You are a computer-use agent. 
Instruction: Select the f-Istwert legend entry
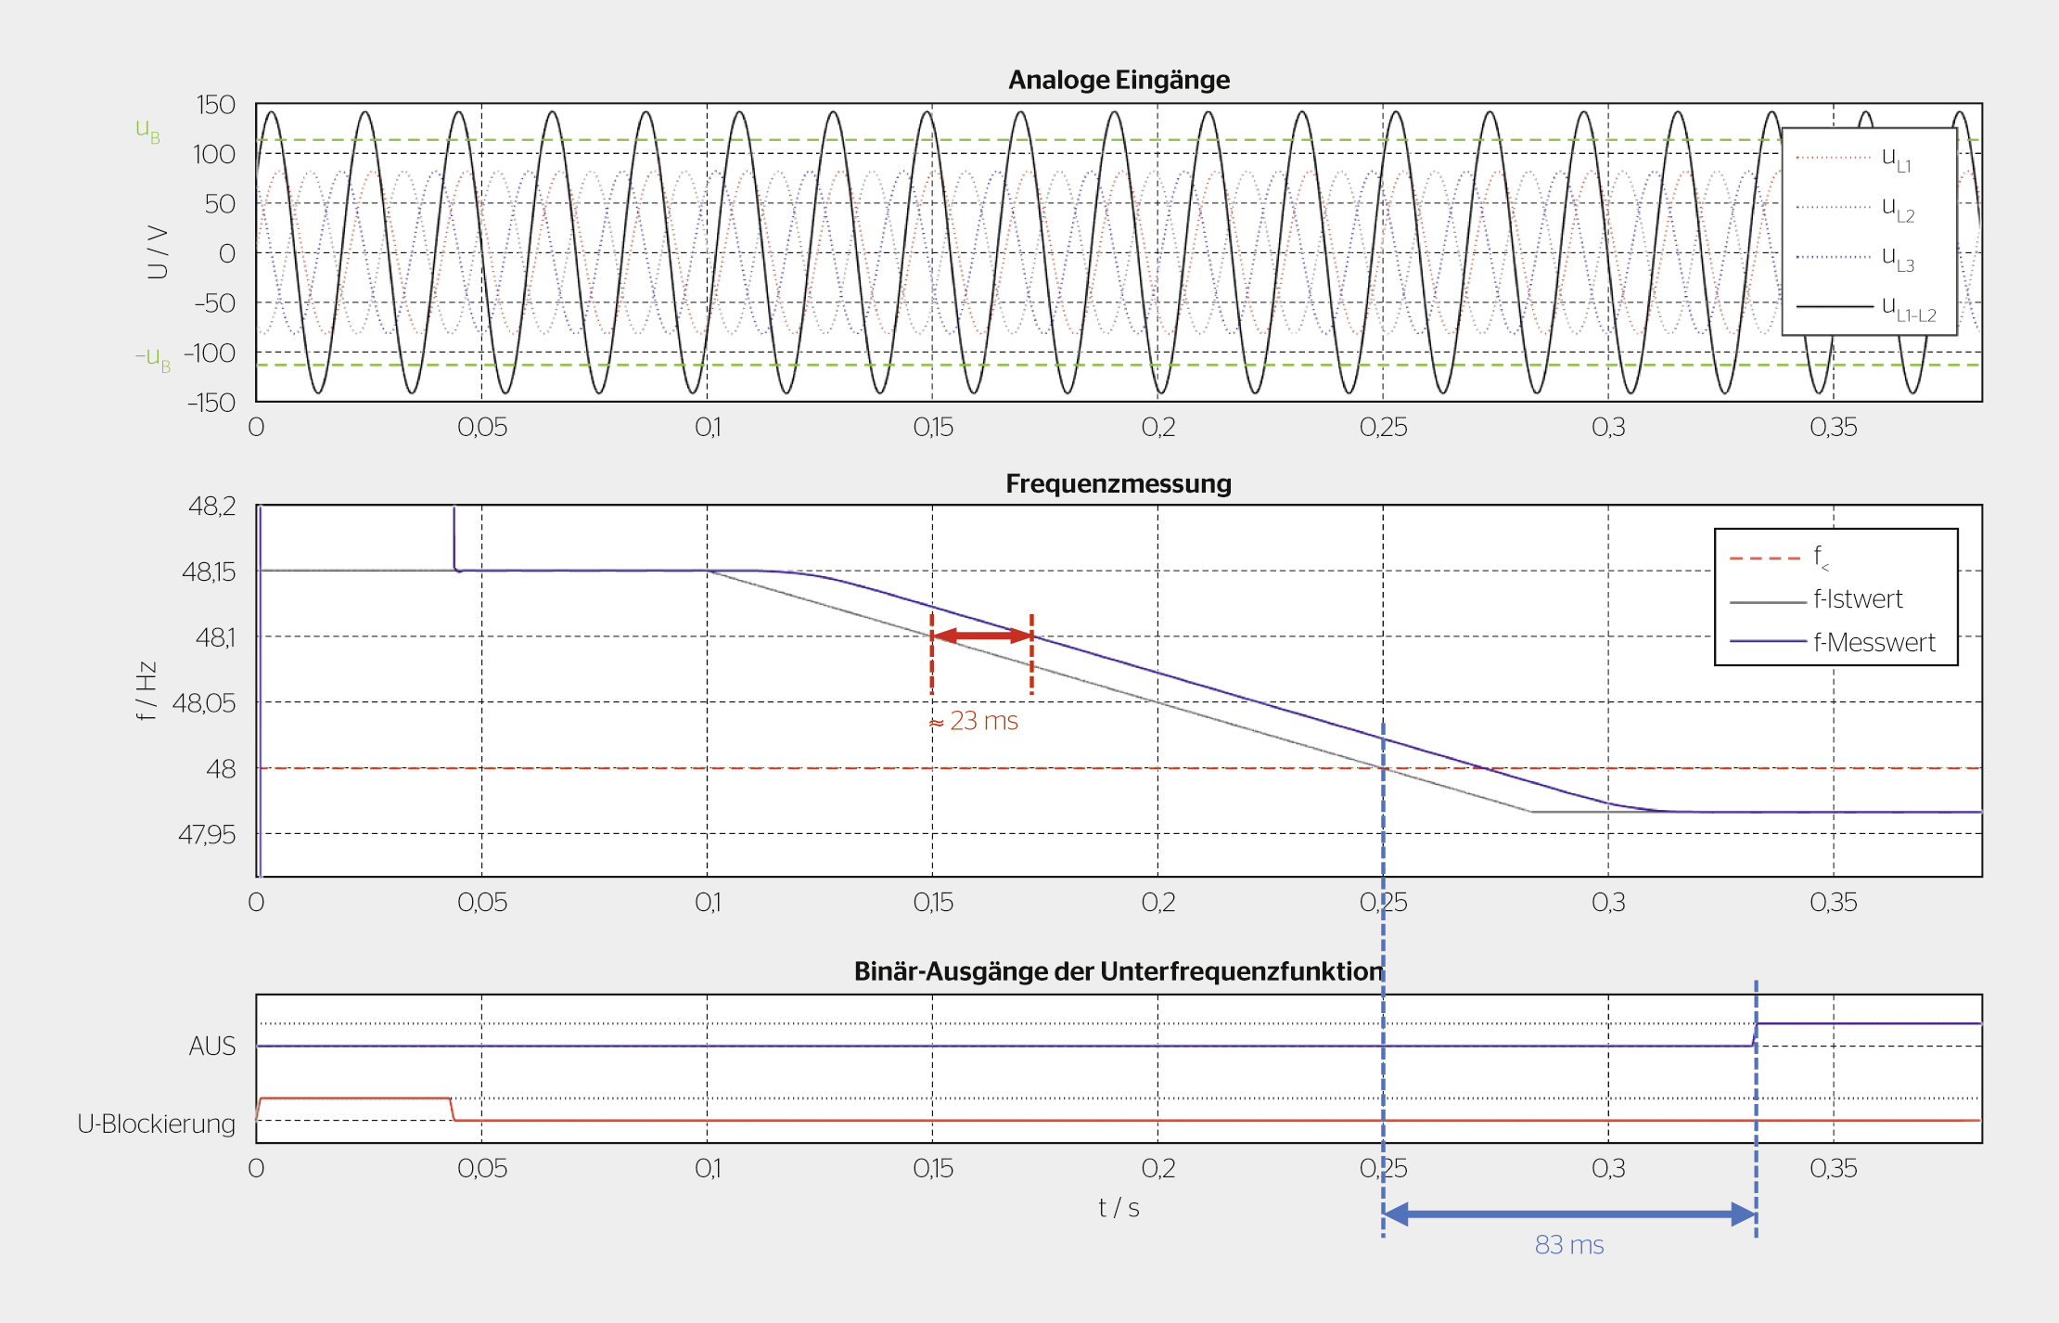(x=1816, y=600)
